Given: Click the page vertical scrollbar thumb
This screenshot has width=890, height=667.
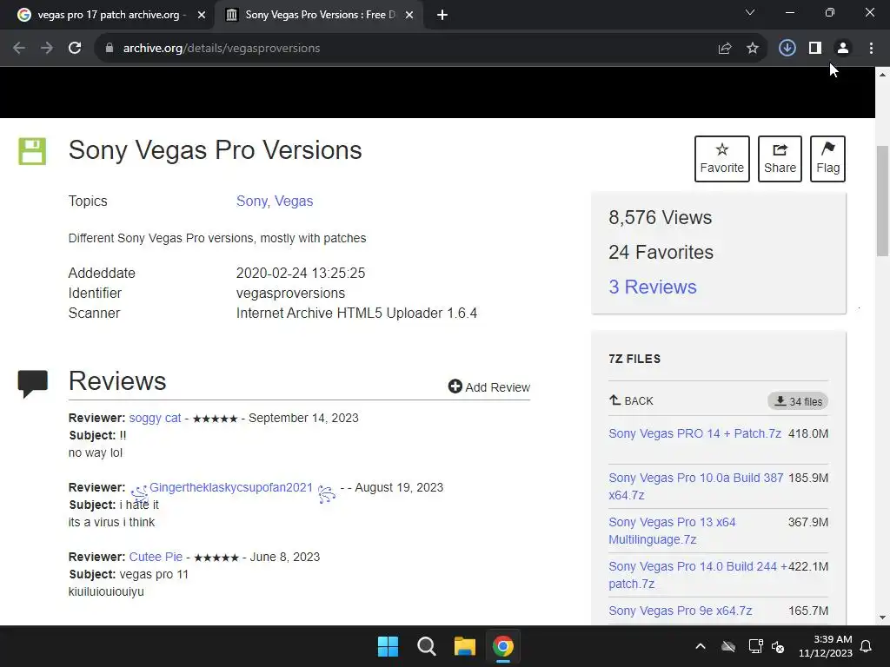Looking at the screenshot, I should point(883,201).
